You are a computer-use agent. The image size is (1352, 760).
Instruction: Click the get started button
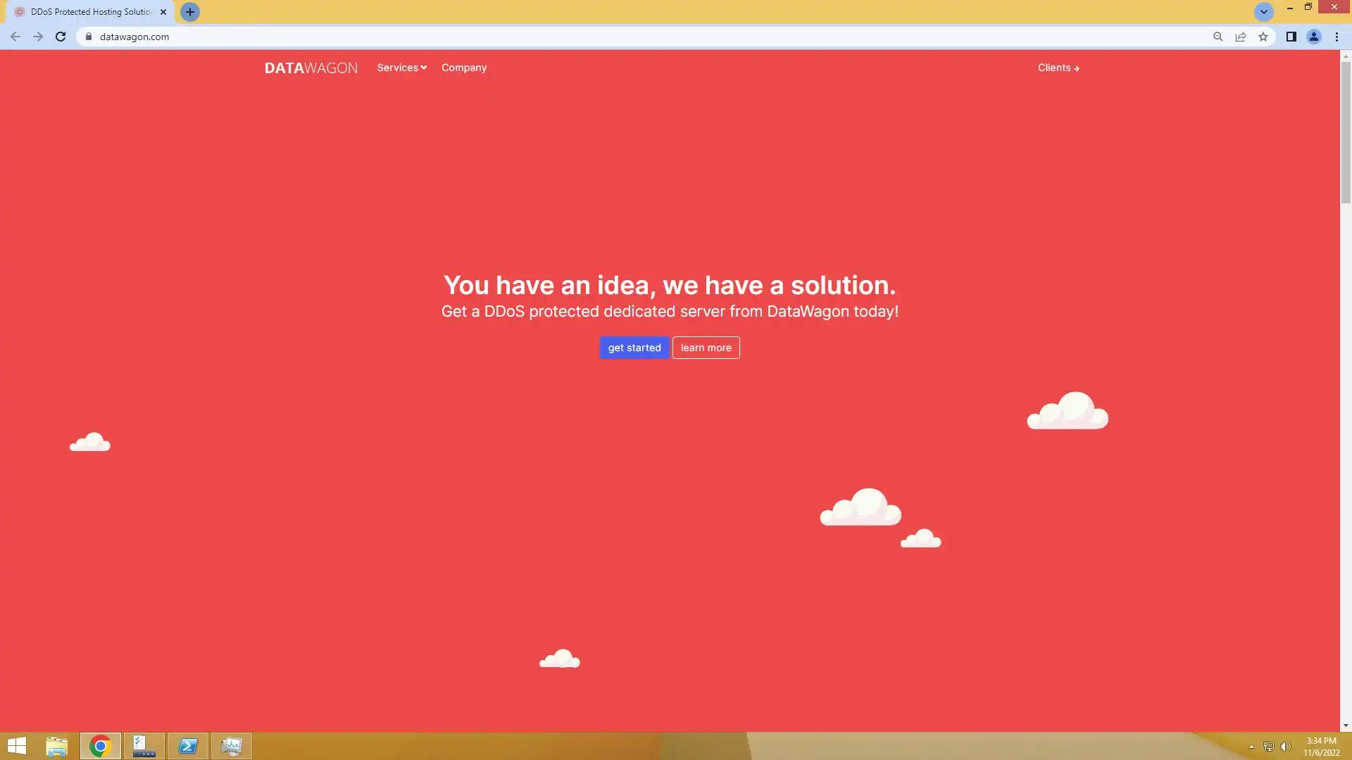click(x=634, y=348)
